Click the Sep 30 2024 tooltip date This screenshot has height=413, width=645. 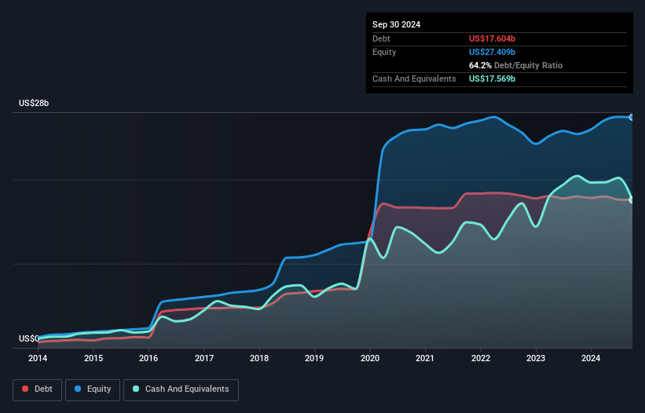click(x=396, y=24)
